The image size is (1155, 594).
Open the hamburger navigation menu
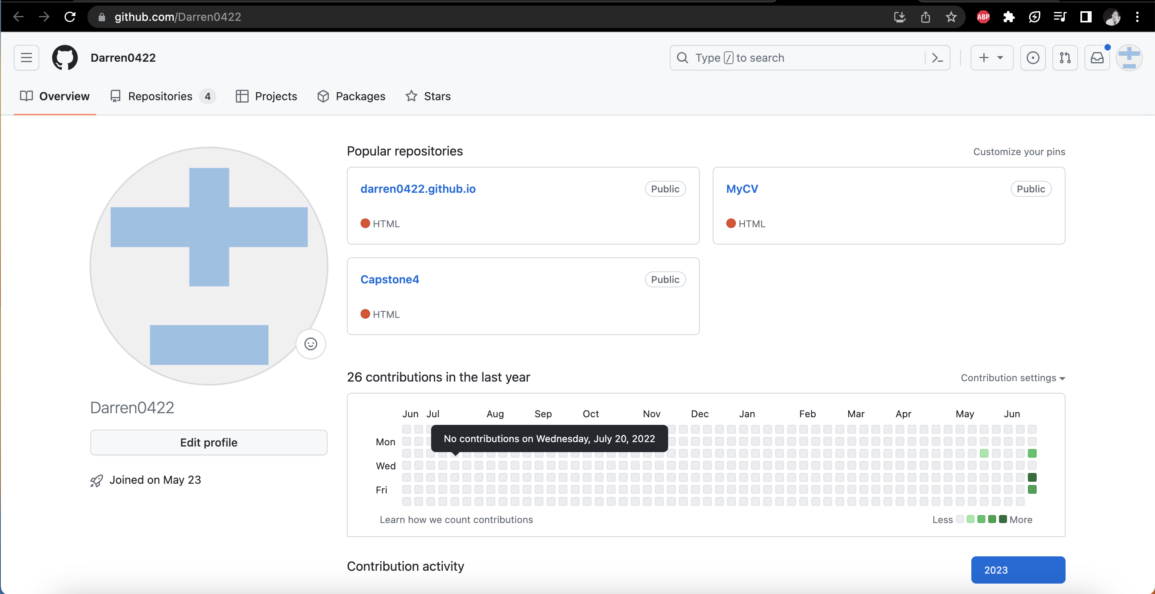(x=26, y=58)
